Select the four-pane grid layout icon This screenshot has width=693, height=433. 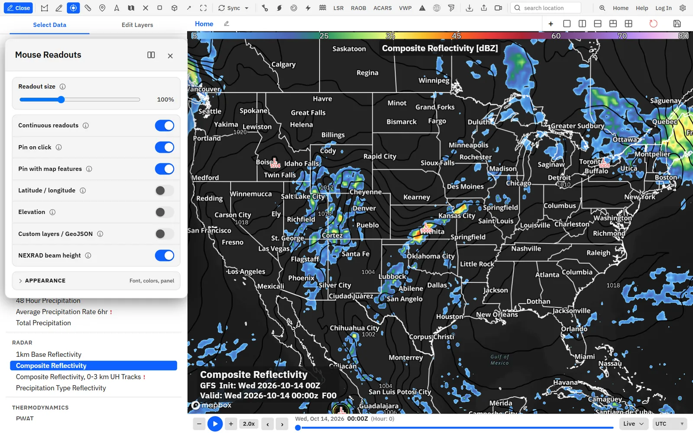click(x=628, y=23)
